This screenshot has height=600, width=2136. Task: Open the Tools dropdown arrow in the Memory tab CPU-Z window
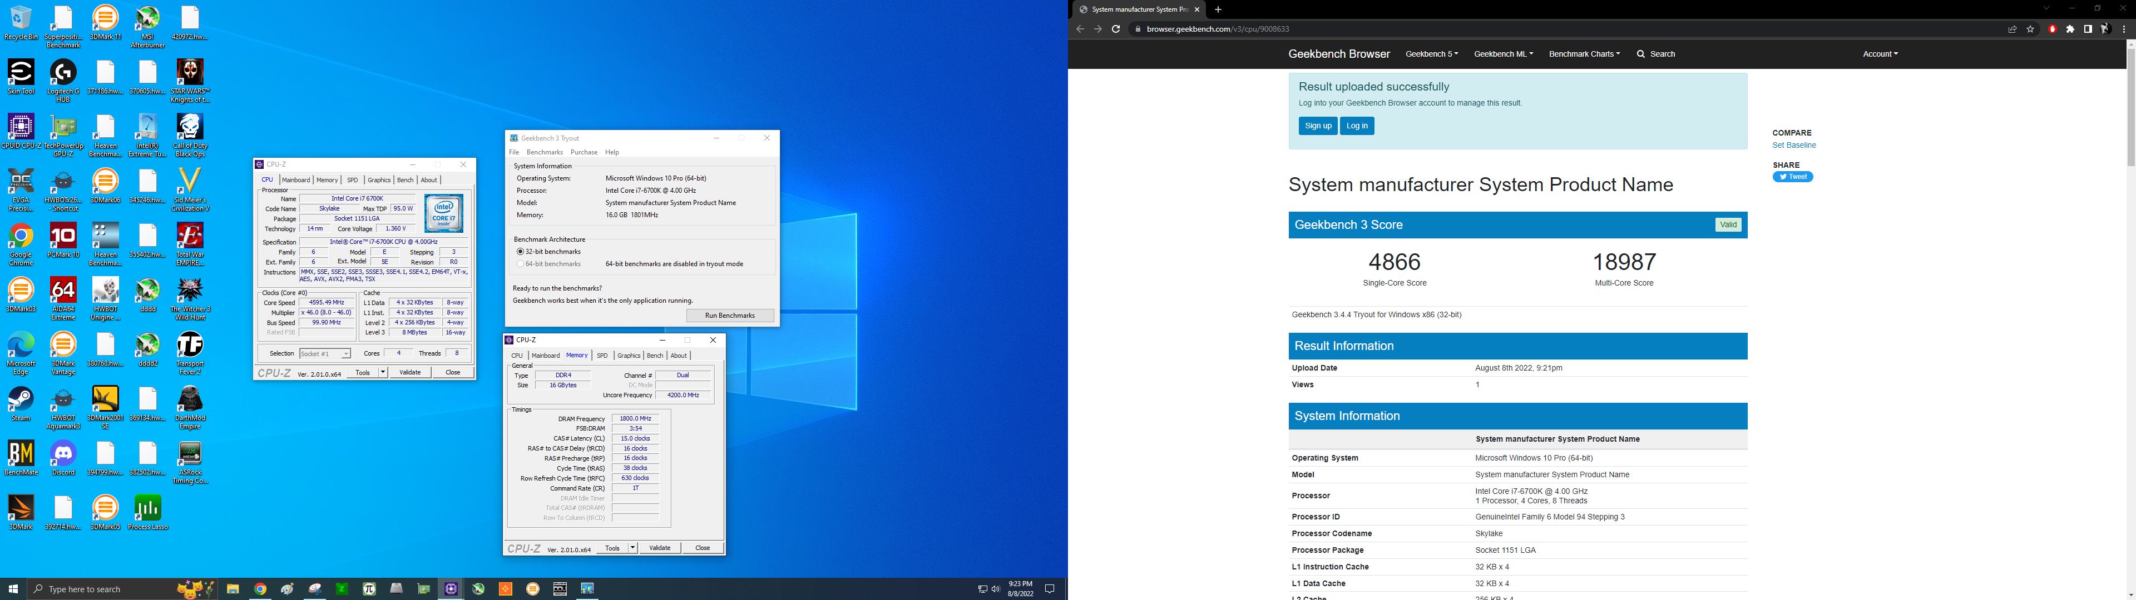632,548
